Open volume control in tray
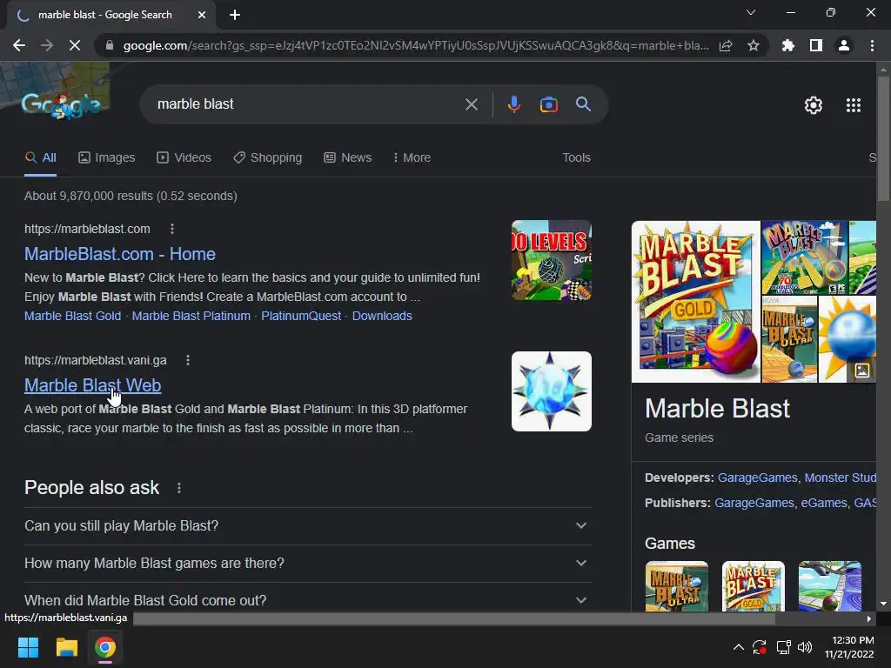 point(805,647)
